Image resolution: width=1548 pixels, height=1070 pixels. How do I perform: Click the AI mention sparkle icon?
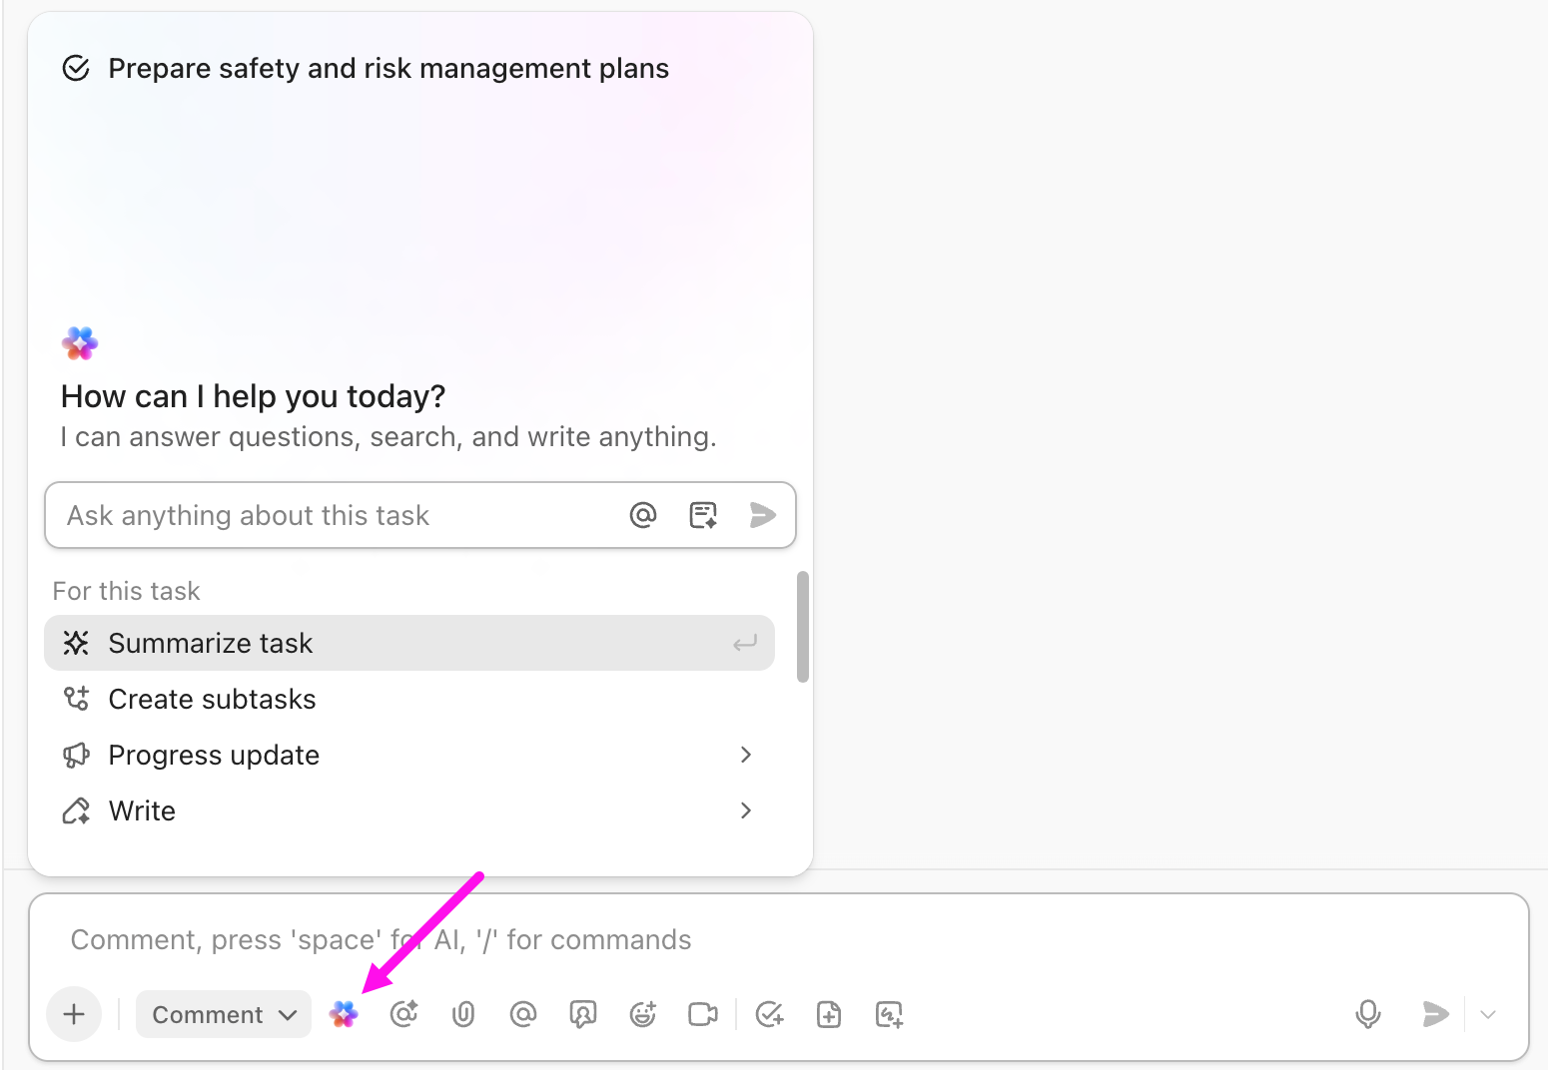click(x=403, y=1014)
